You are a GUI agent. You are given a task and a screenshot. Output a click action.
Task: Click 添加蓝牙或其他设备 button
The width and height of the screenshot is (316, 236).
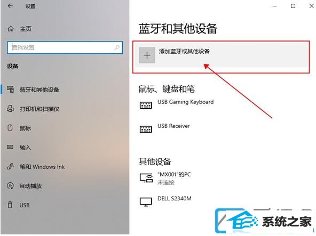(x=222, y=55)
